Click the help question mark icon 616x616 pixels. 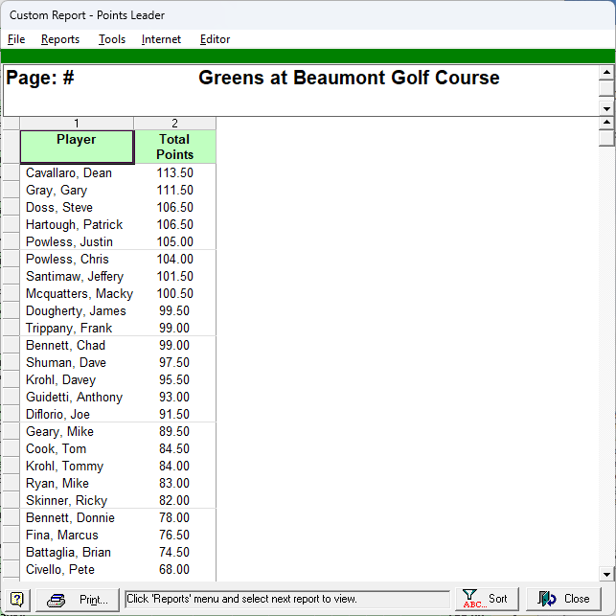click(16, 600)
